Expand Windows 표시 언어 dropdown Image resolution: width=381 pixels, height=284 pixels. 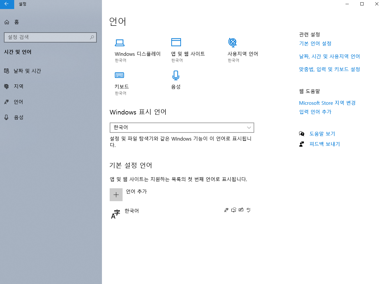coord(182,128)
